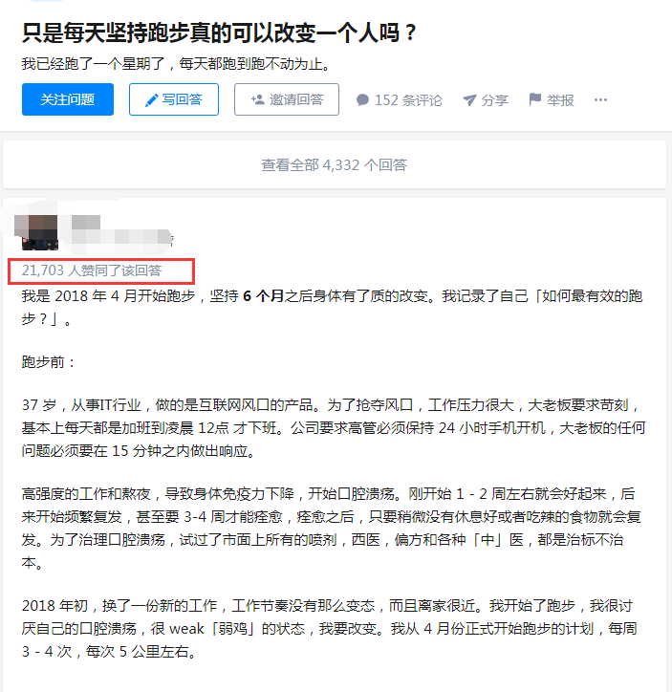Follow the question with 关注问题 button
The image size is (672, 692).
pyautogui.click(x=68, y=99)
